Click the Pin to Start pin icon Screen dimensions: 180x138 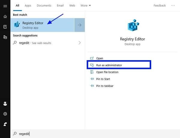pyautogui.click(x=92, y=79)
